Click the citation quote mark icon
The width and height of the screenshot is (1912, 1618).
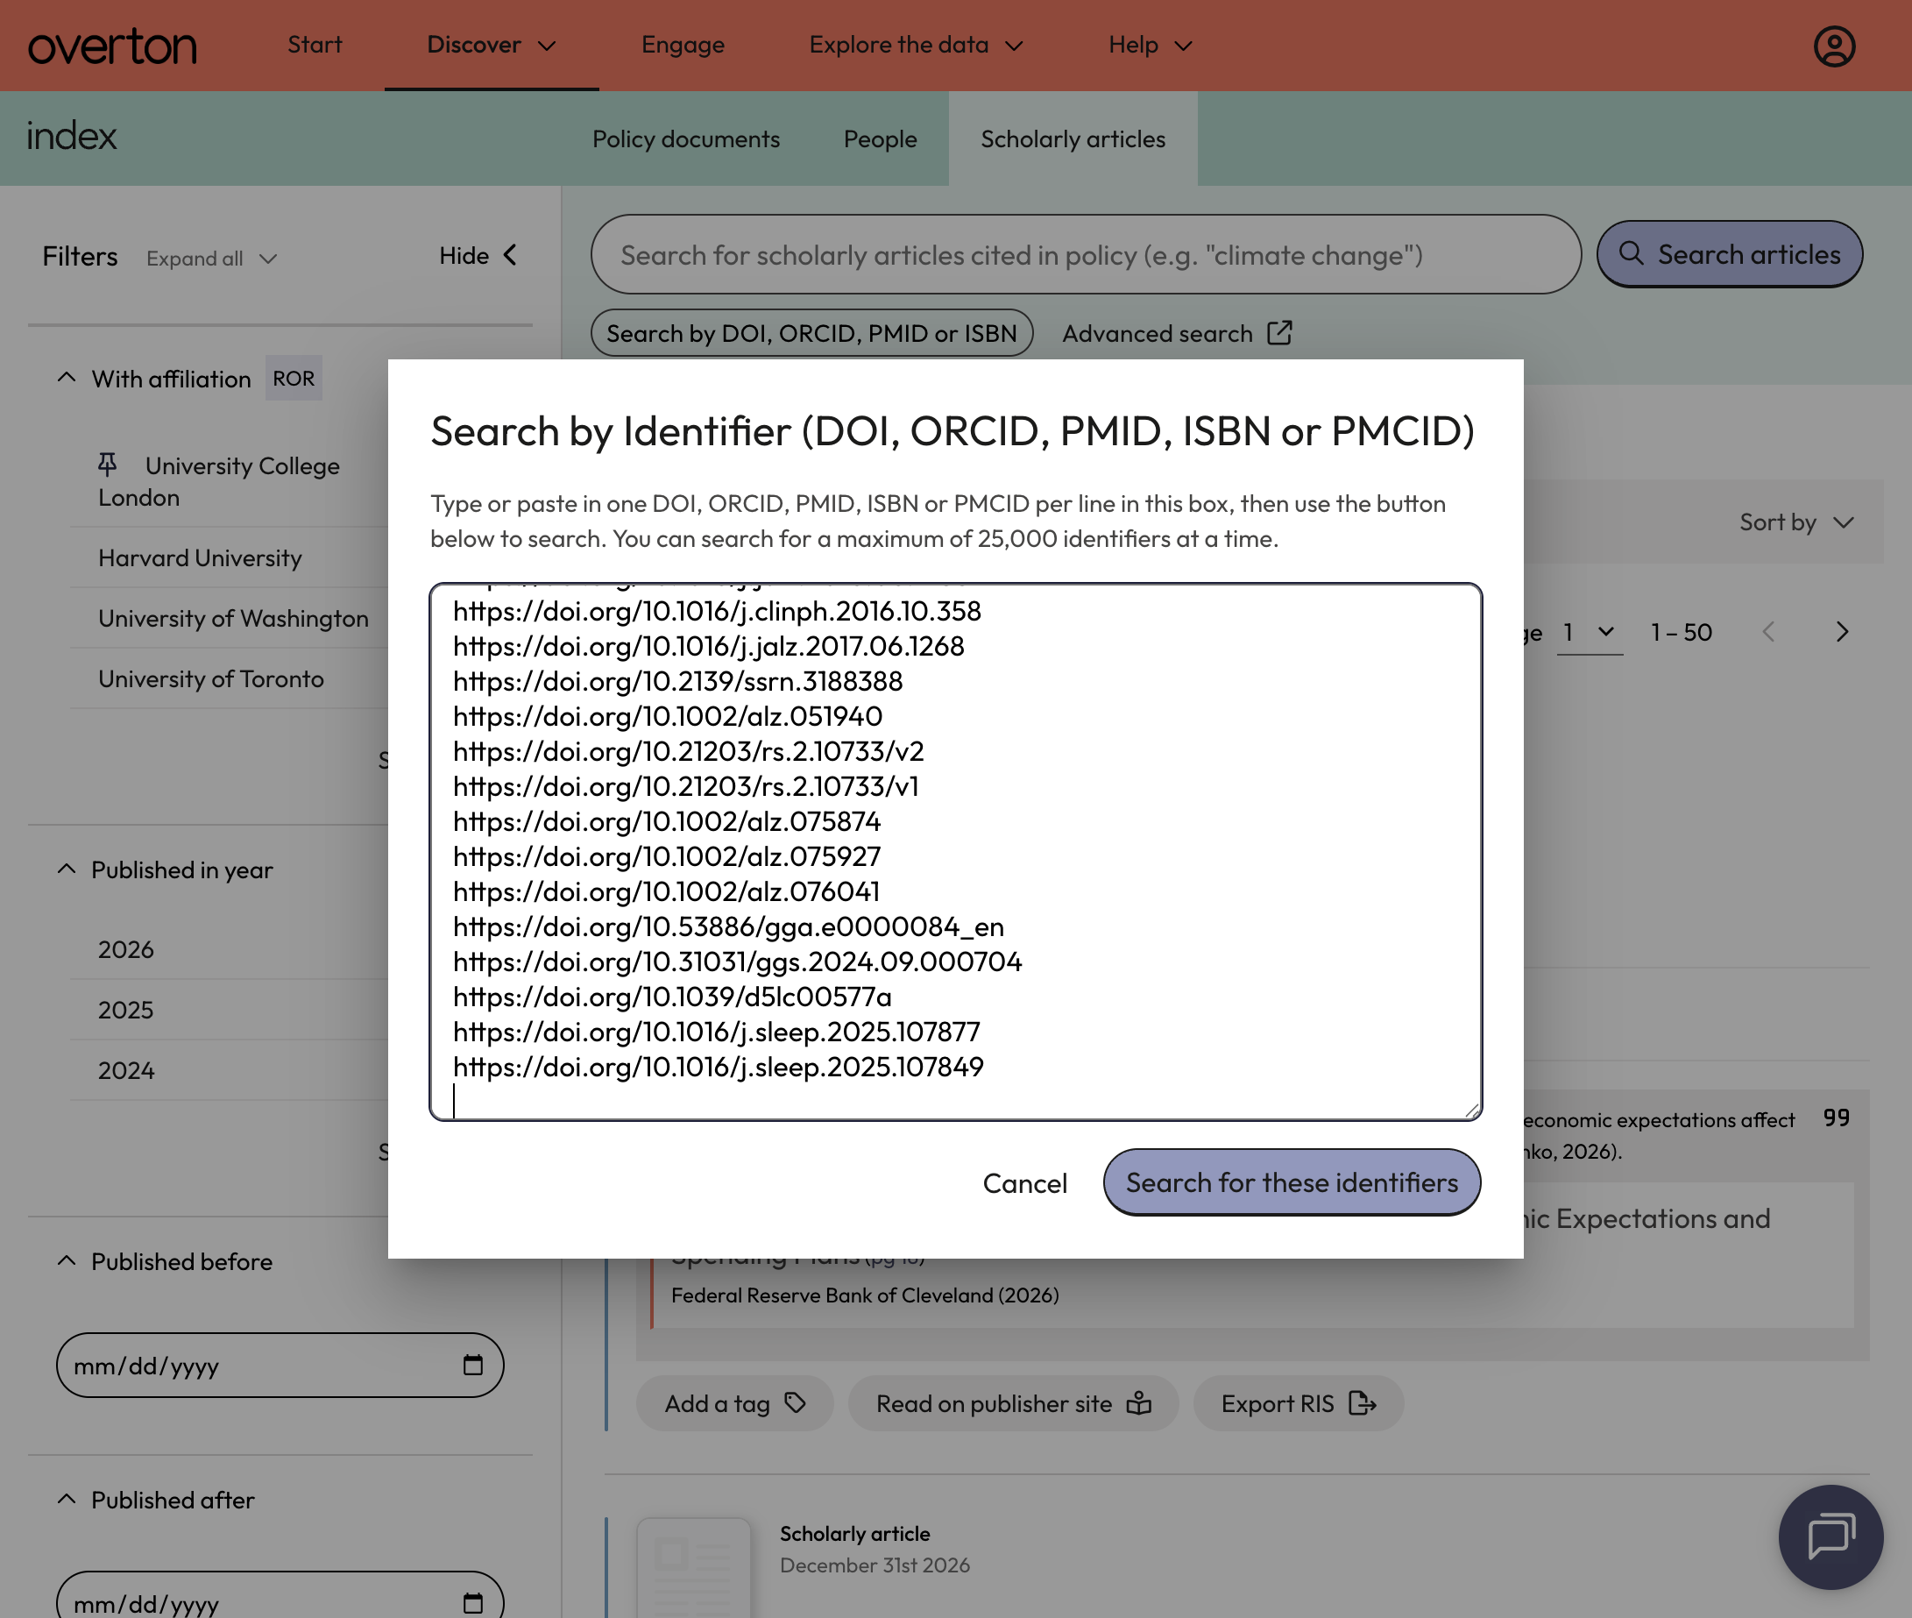[x=1836, y=1118]
